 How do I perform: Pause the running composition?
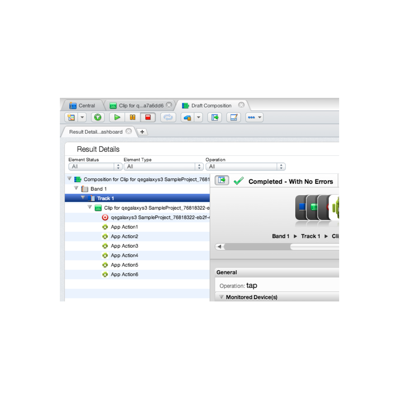coord(132,117)
